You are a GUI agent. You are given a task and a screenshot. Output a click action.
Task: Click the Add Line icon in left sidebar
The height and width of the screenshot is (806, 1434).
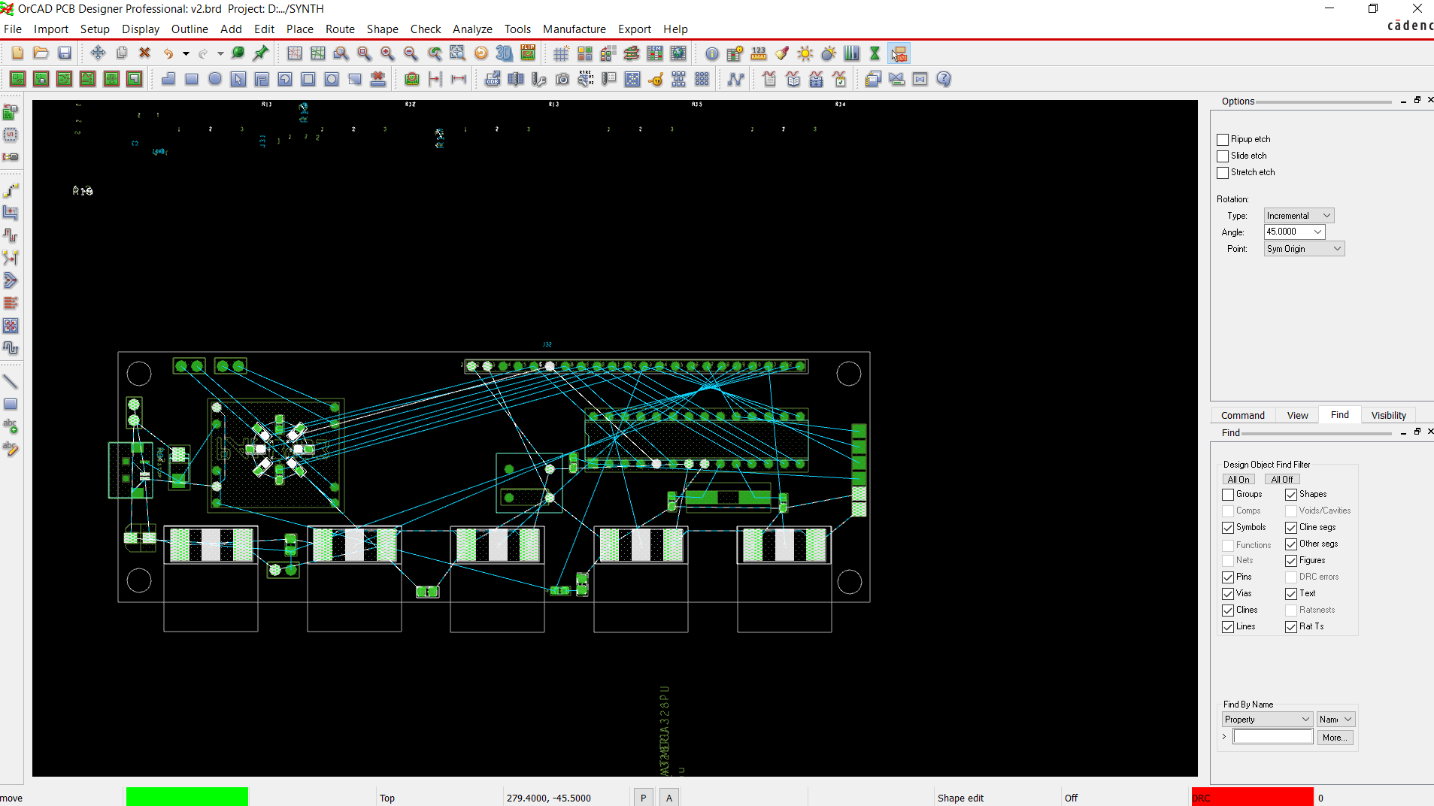pyautogui.click(x=11, y=381)
